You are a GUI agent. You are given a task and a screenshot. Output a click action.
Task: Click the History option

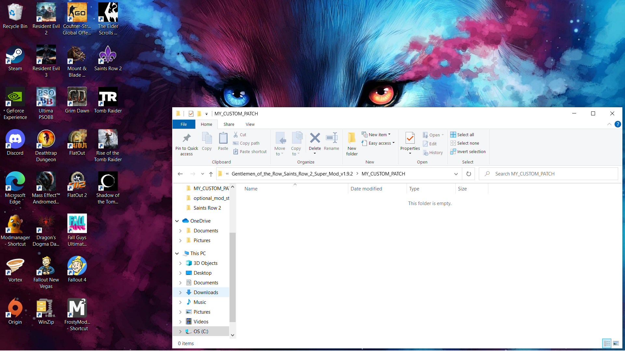pyautogui.click(x=433, y=152)
